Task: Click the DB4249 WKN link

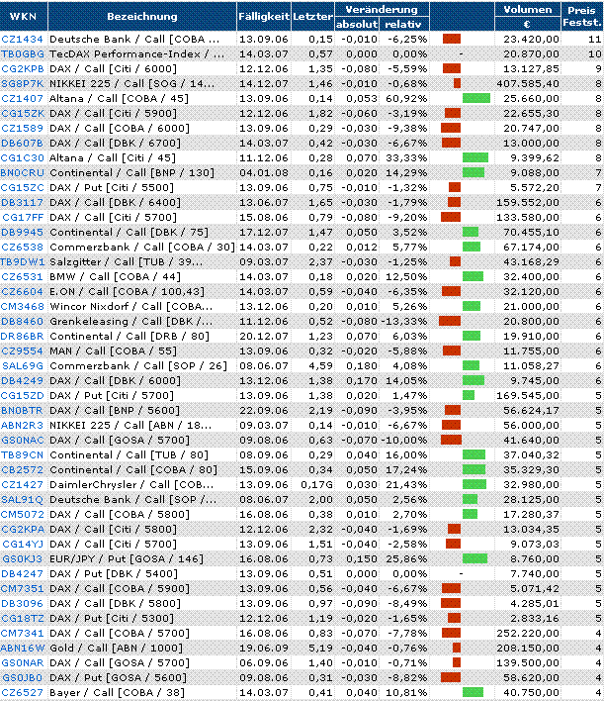Action: 23,380
